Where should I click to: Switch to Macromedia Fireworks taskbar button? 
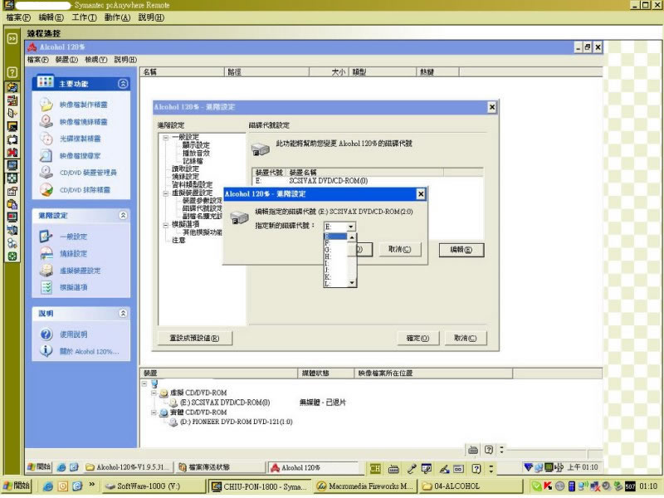(365, 486)
